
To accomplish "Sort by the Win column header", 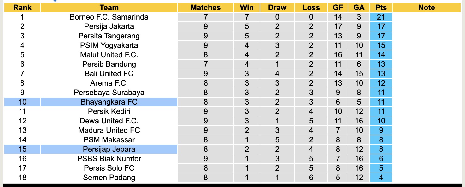I will click(247, 8).
